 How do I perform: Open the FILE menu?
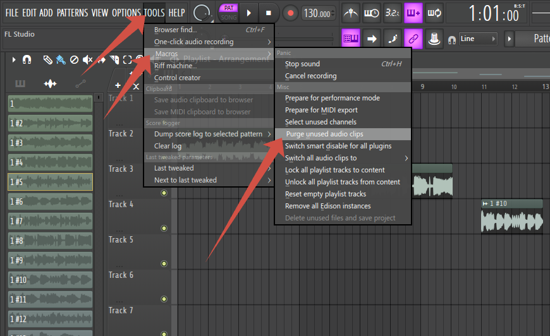[x=12, y=13]
